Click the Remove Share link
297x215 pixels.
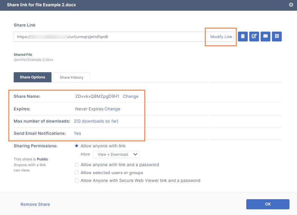[x=35, y=204]
